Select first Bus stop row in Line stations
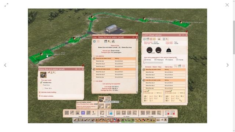235x132 pixels. point(115,61)
